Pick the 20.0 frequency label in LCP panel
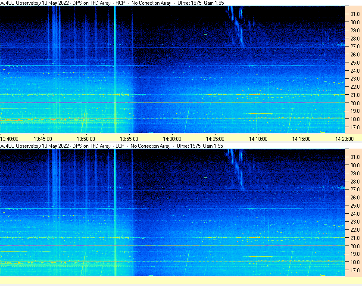This screenshot has height=286, width=362. pos(355,246)
